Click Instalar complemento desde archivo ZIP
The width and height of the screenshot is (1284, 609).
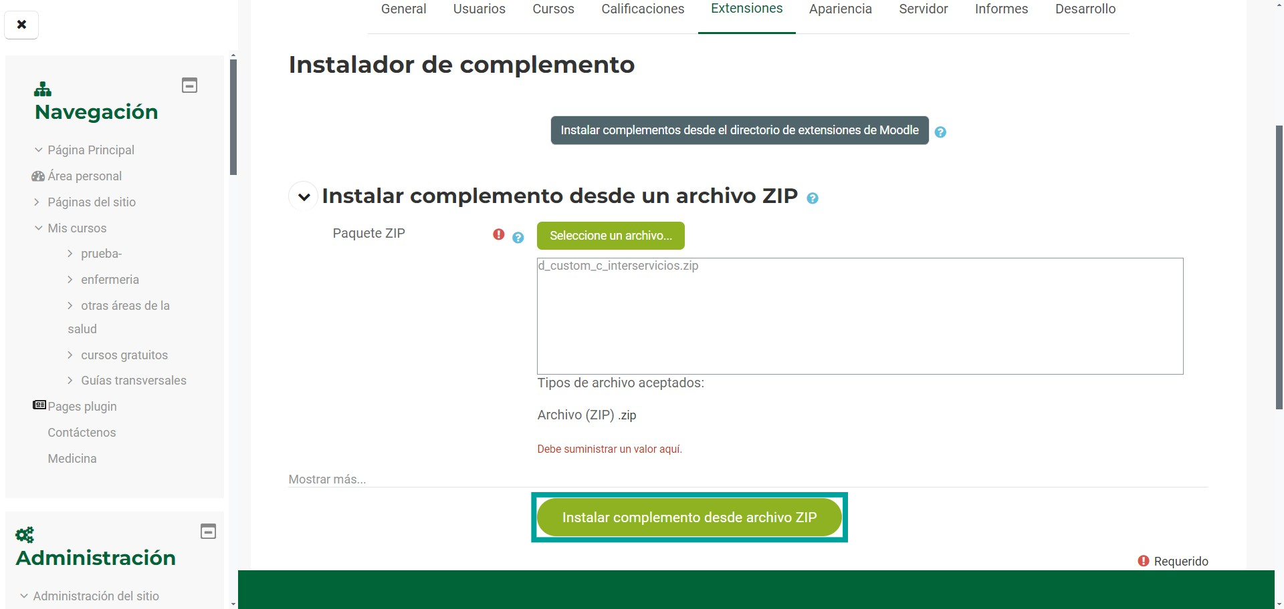[689, 518]
